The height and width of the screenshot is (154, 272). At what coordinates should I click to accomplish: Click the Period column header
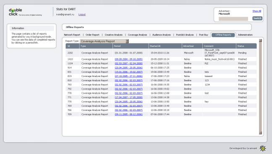(131, 46)
